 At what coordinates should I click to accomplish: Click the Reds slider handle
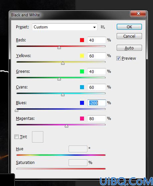(x=59, y=47)
